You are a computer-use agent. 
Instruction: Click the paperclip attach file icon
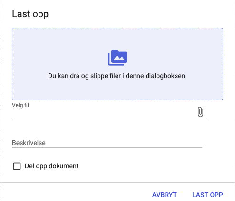[200, 112]
